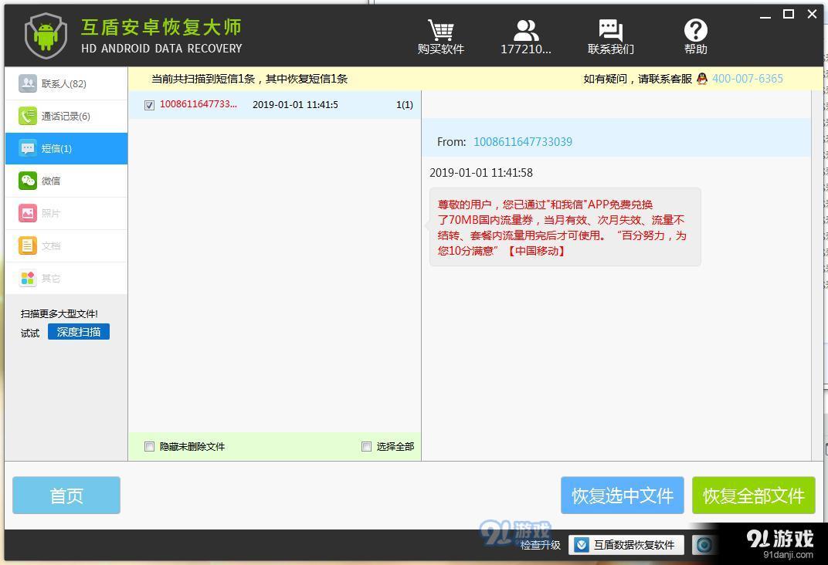Click the Android shield app logo
The image size is (828, 565).
click(x=46, y=36)
